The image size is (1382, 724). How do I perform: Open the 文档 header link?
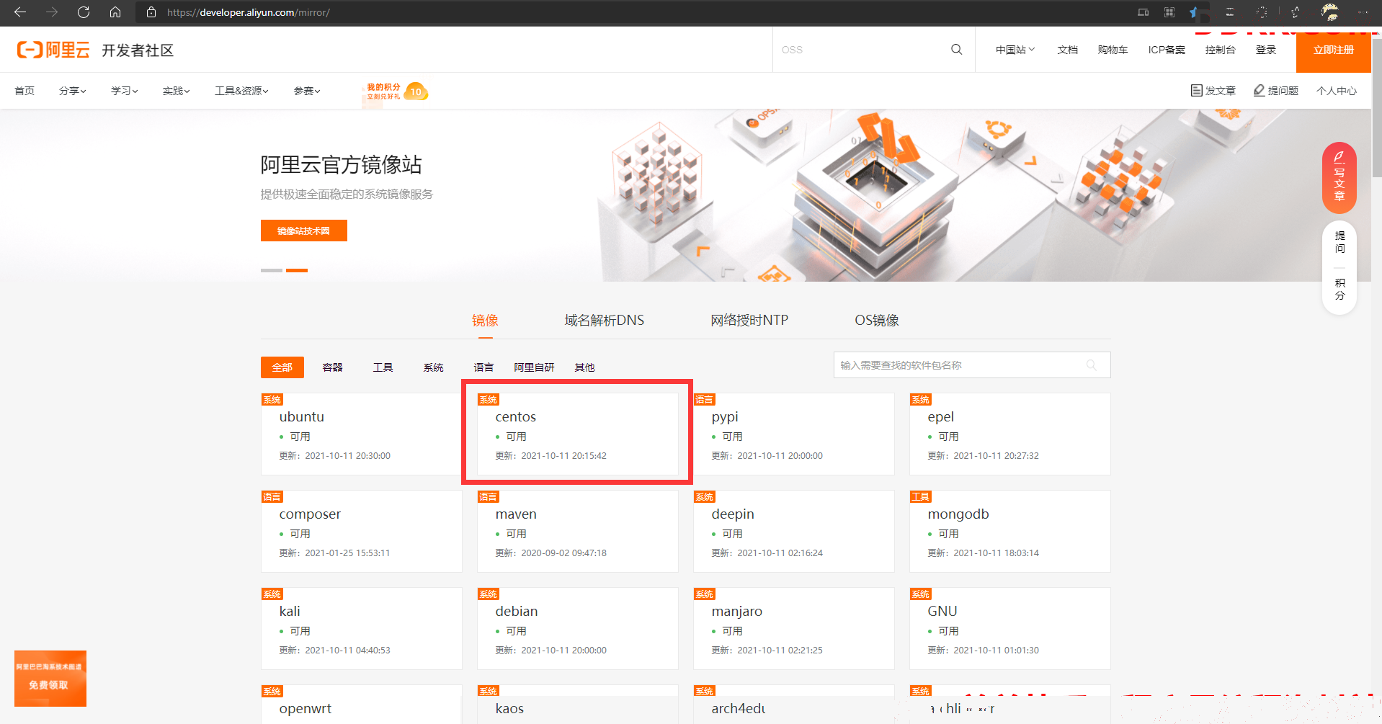[x=1067, y=50]
